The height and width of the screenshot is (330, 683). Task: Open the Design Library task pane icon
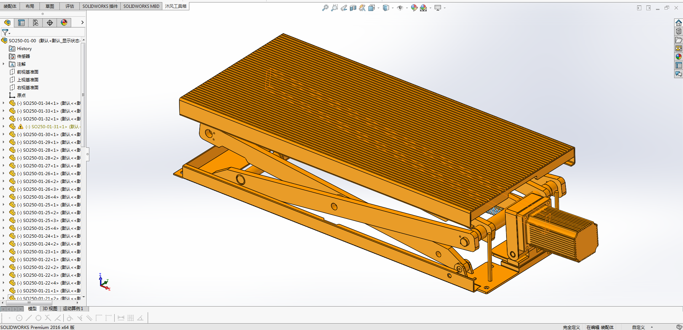(679, 31)
